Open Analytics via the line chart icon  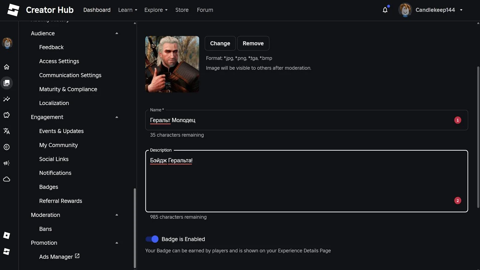(x=7, y=99)
